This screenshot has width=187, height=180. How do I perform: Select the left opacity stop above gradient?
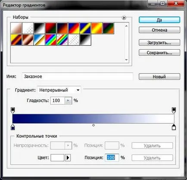click(13, 110)
